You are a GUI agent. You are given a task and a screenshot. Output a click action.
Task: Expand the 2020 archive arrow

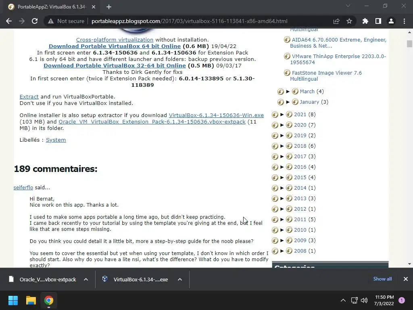coord(282,125)
